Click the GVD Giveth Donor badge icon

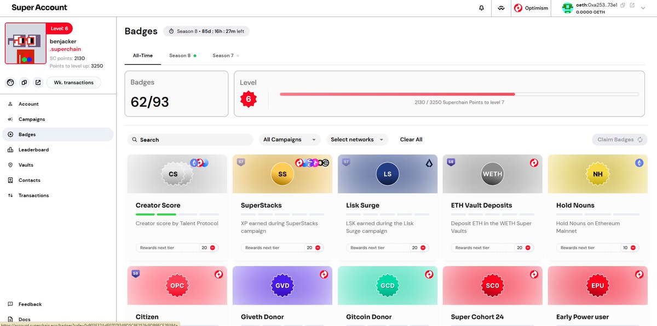tap(283, 285)
